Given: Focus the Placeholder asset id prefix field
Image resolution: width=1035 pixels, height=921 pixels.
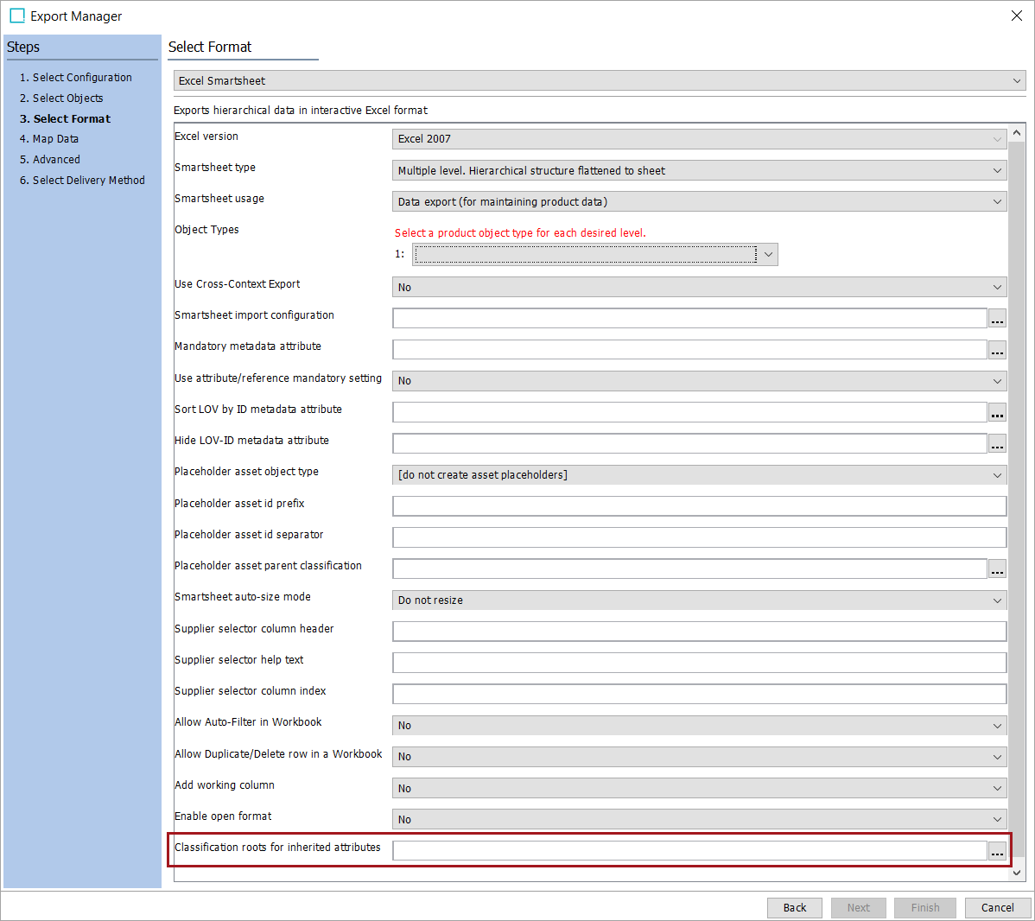Looking at the screenshot, I should tap(699, 506).
